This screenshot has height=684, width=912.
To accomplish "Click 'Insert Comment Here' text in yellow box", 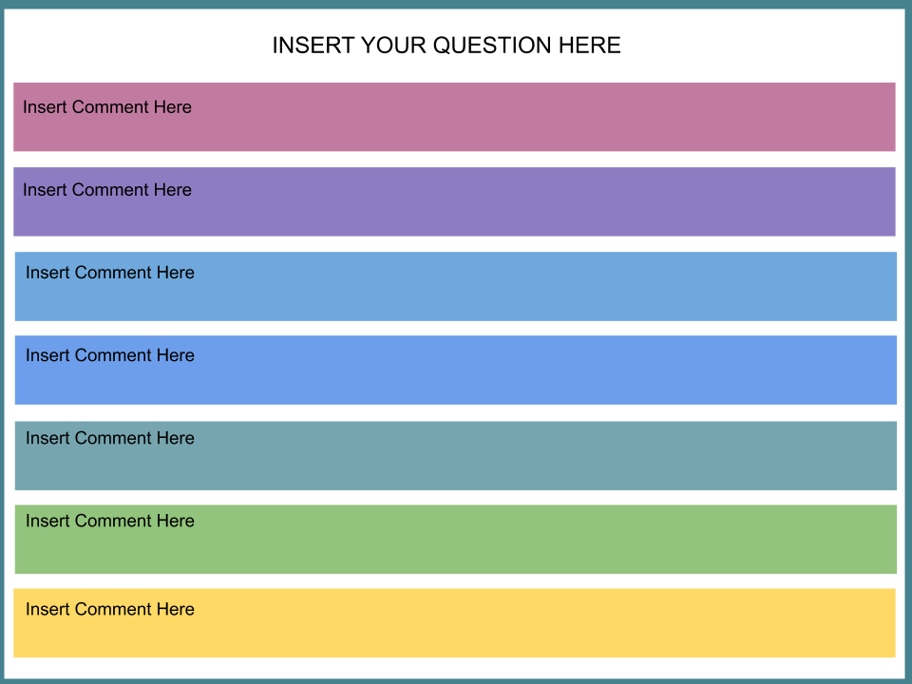I will pyautogui.click(x=110, y=609).
